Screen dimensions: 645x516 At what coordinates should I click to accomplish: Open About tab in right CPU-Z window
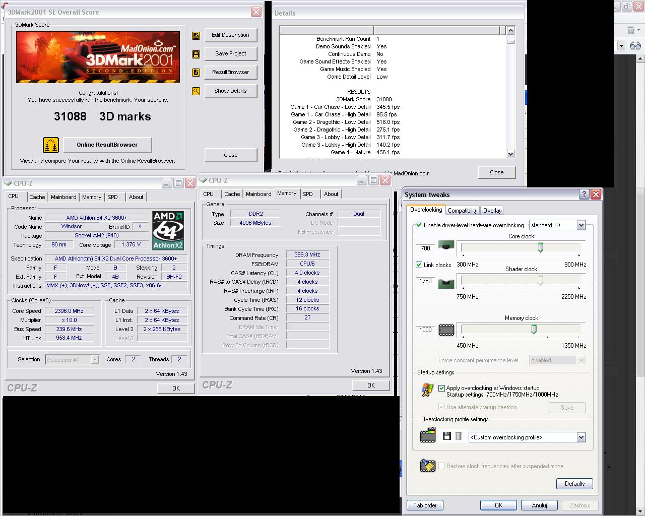331,194
